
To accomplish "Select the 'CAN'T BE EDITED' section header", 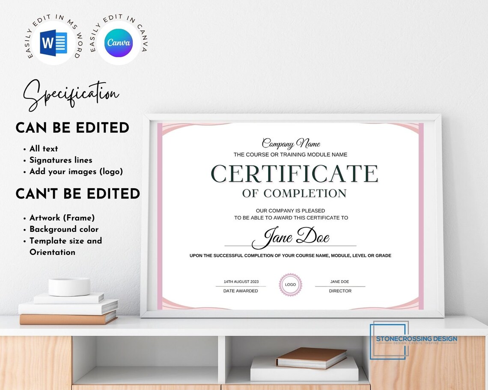I will coord(77,194).
